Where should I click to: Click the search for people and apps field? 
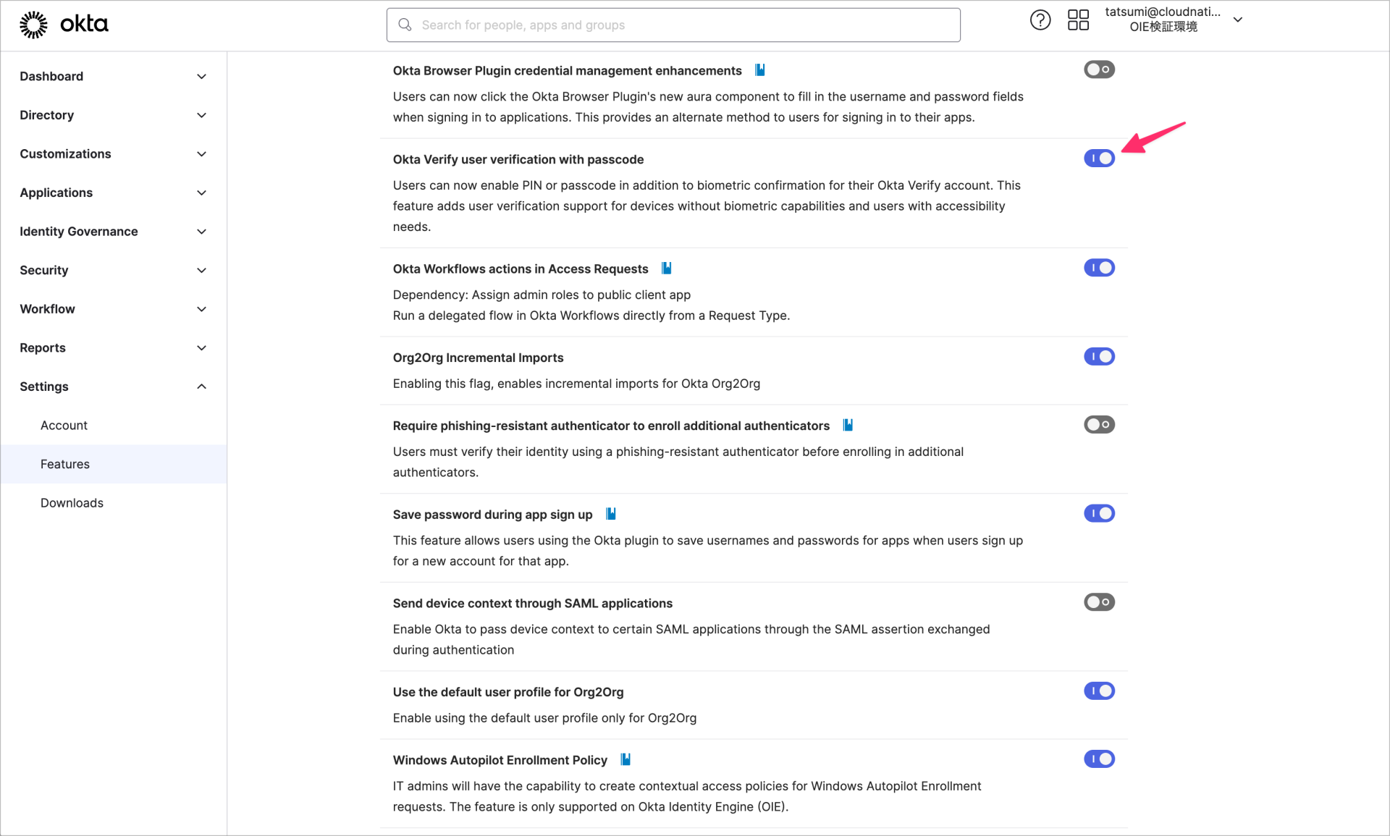point(672,25)
